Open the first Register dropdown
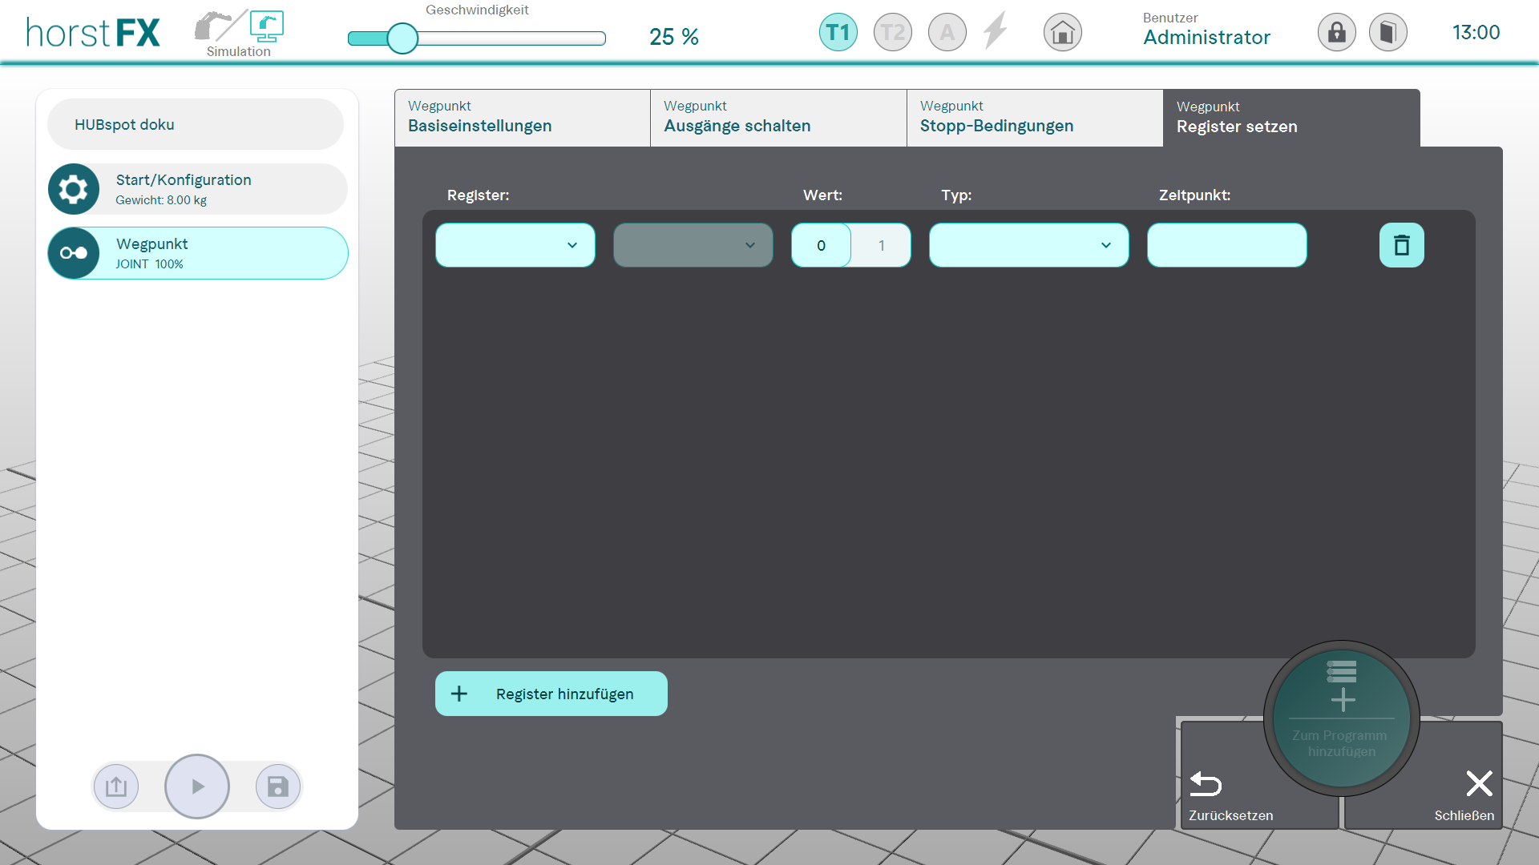The image size is (1539, 865). (515, 245)
